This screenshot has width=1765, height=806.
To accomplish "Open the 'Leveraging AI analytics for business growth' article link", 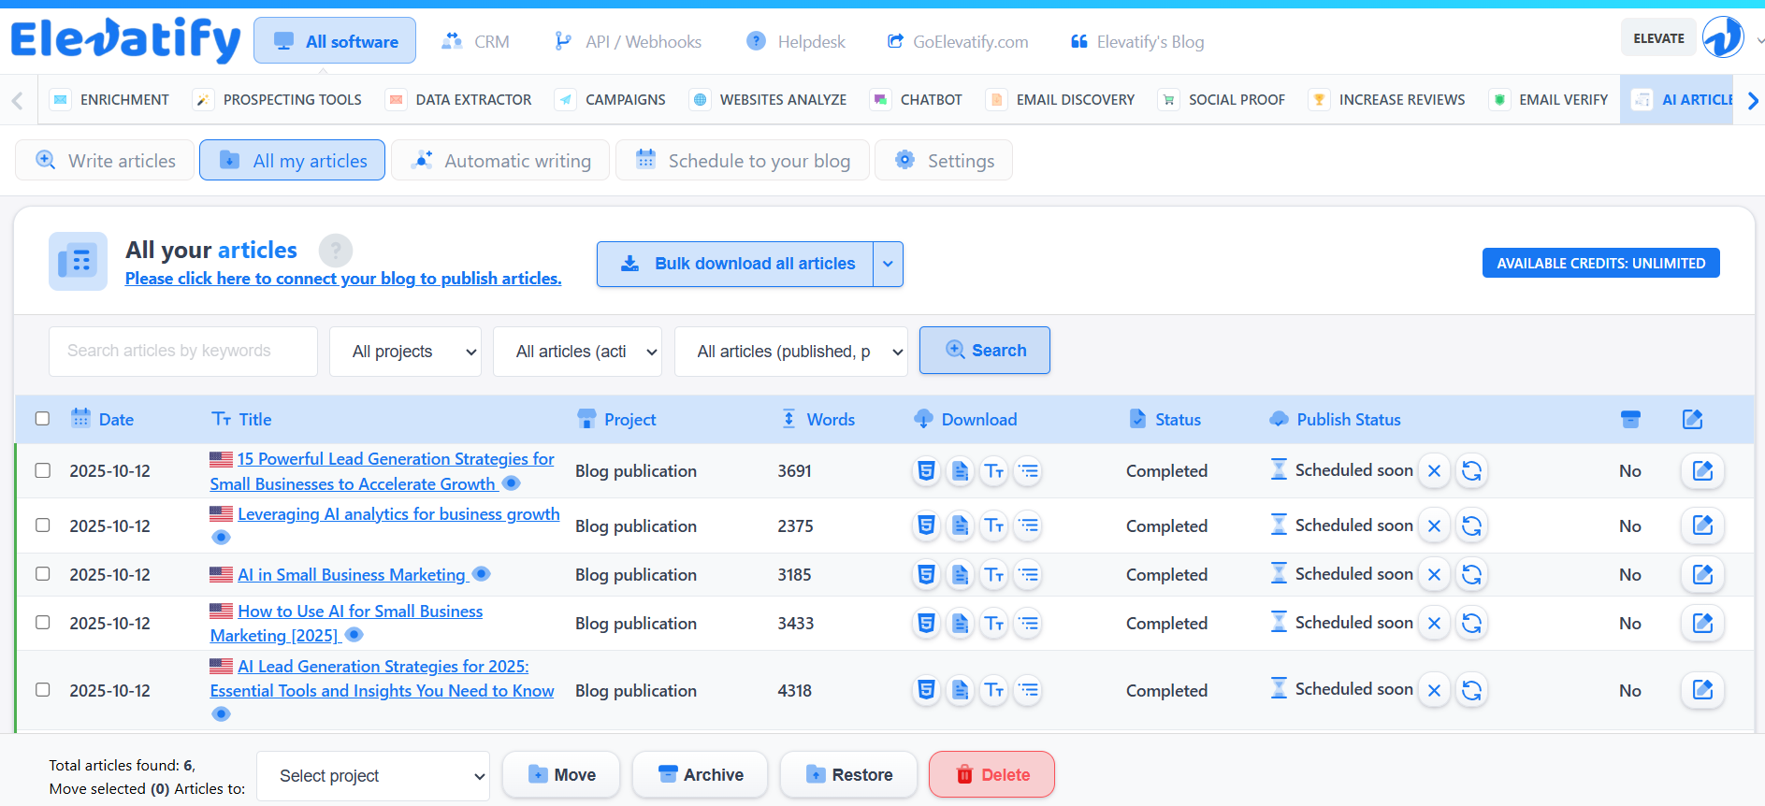I will 398,514.
